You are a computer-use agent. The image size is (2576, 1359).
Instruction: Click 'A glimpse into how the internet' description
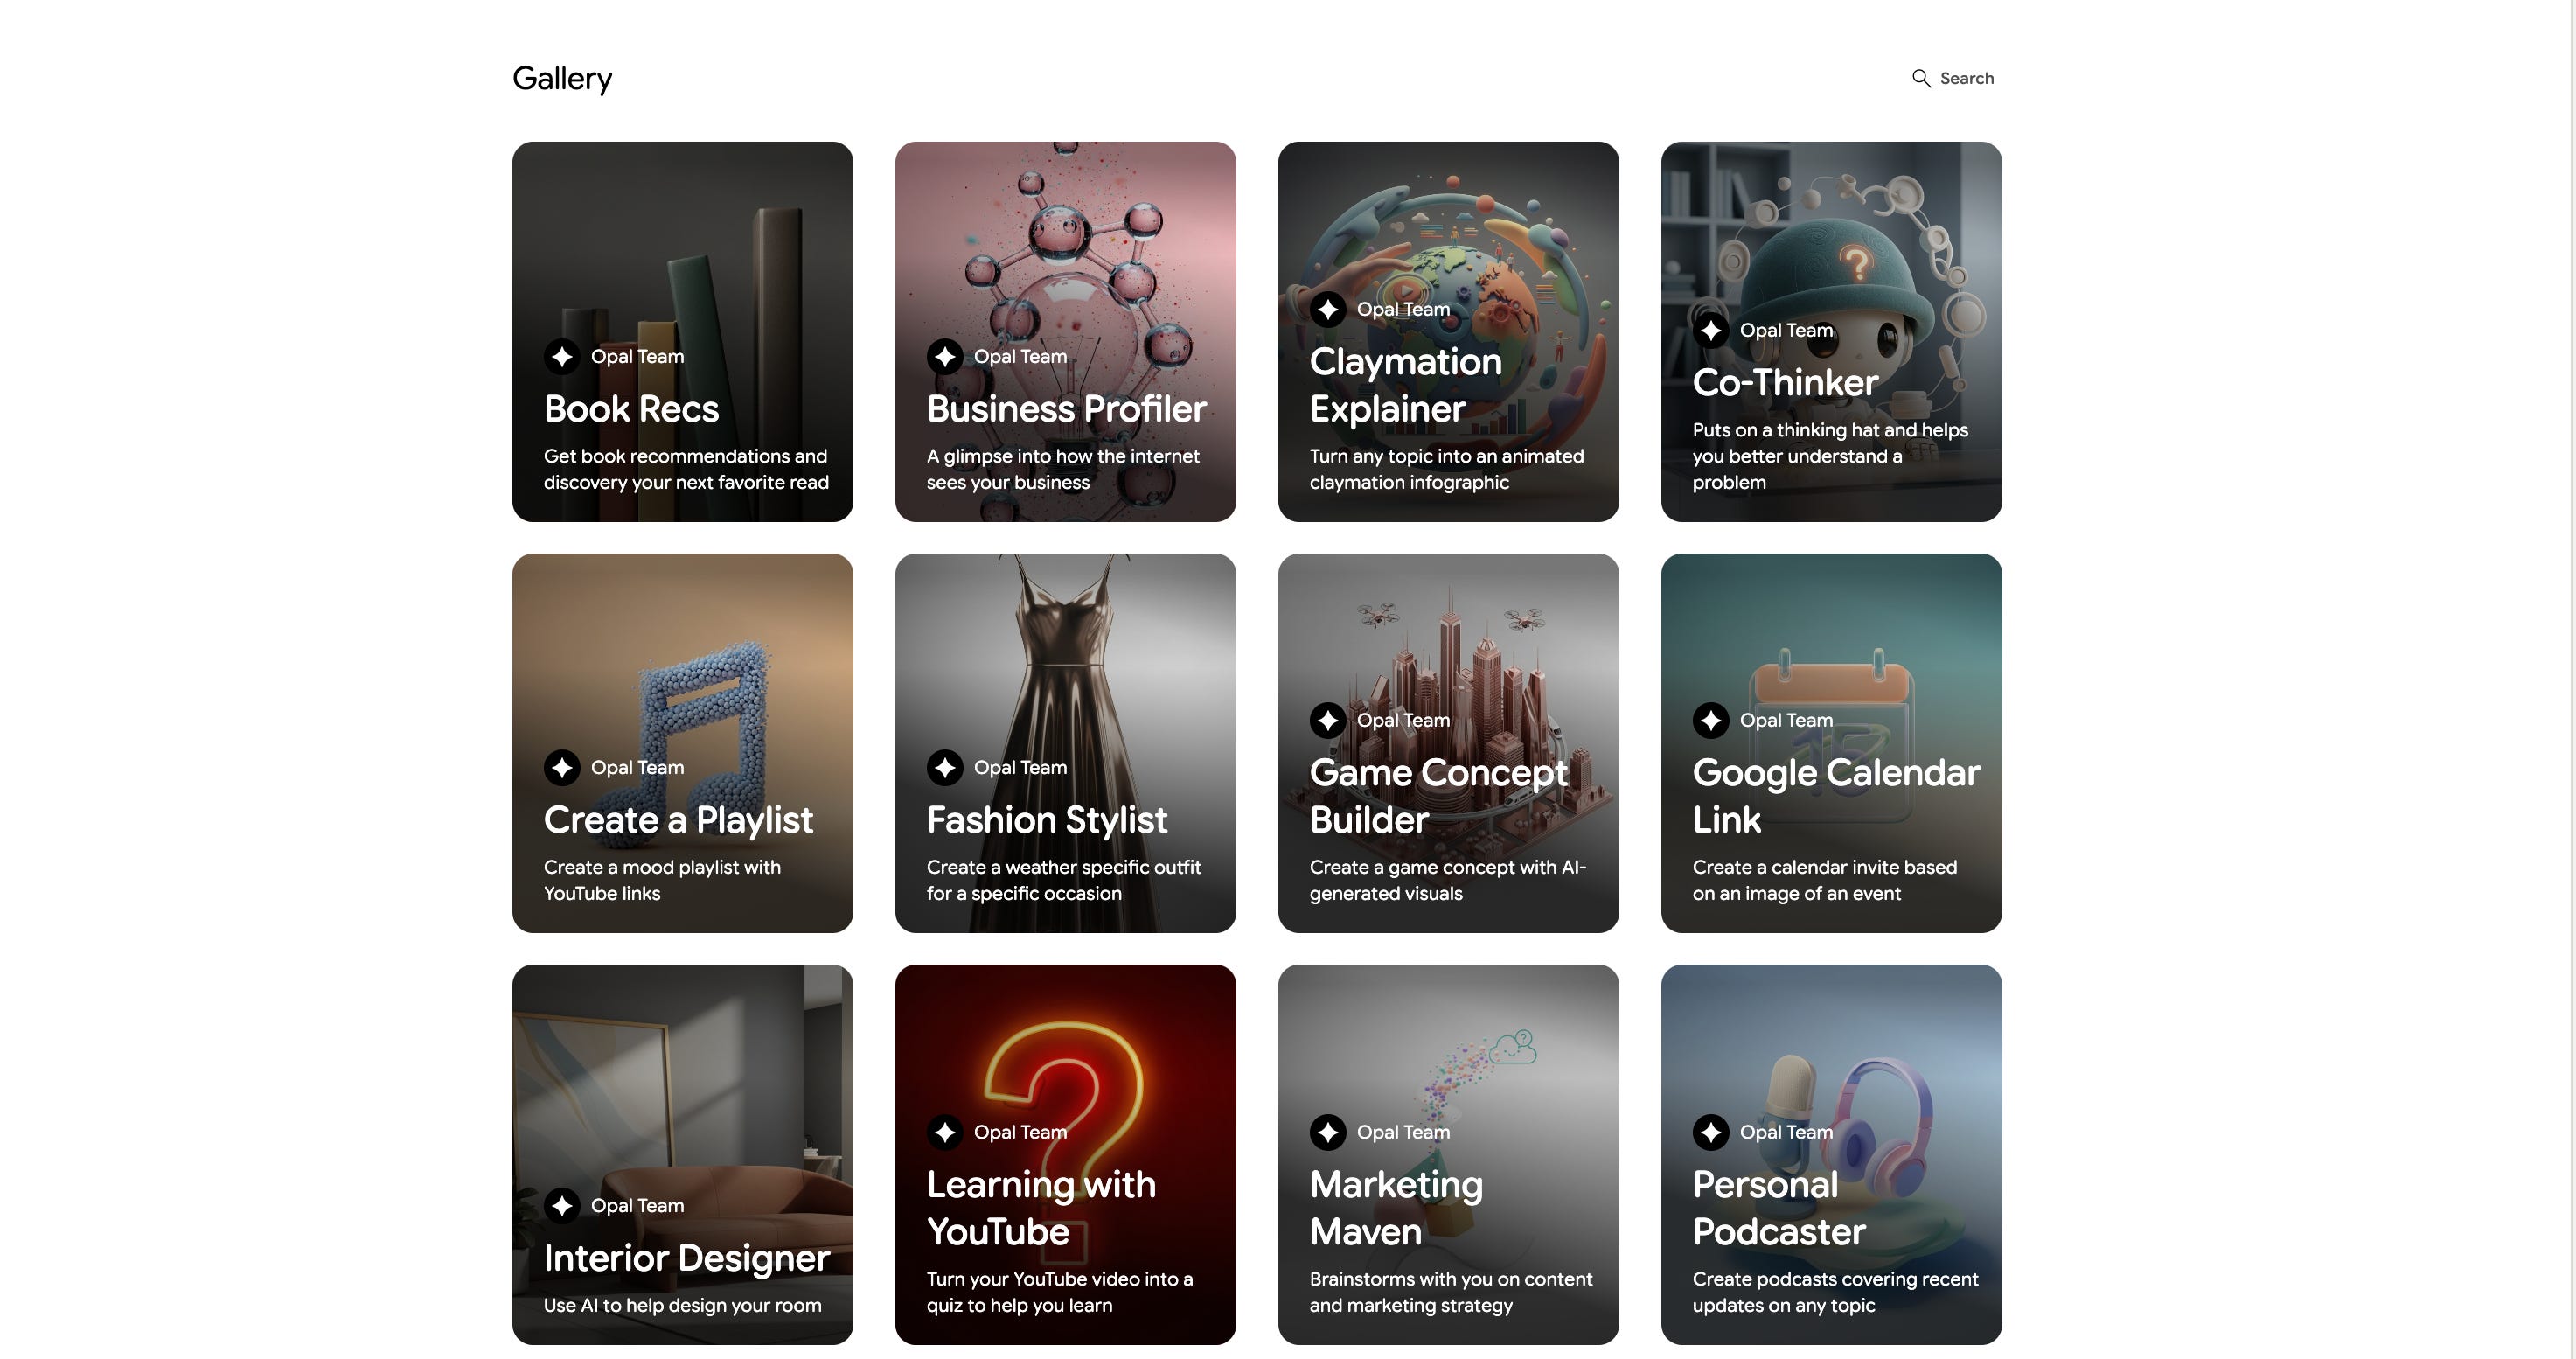[x=1062, y=469]
